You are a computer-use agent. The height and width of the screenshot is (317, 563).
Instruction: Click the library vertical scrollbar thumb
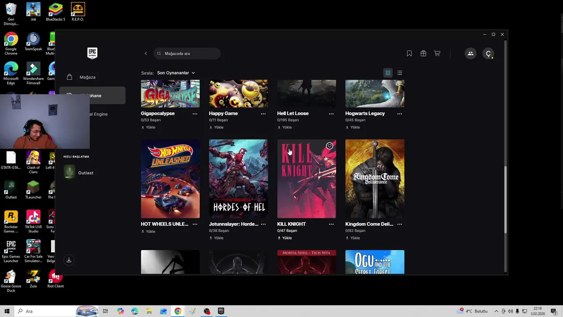click(x=505, y=200)
